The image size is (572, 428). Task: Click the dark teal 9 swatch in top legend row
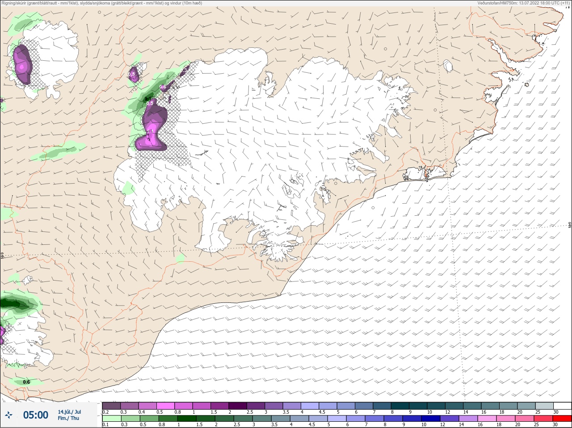pyautogui.click(x=418, y=406)
